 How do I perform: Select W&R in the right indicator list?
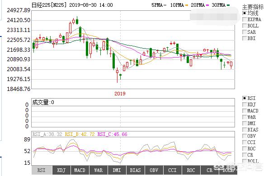[x=244, y=117]
